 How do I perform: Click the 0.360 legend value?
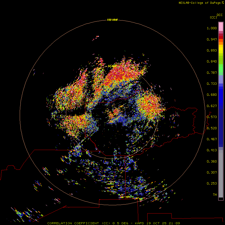212,161
